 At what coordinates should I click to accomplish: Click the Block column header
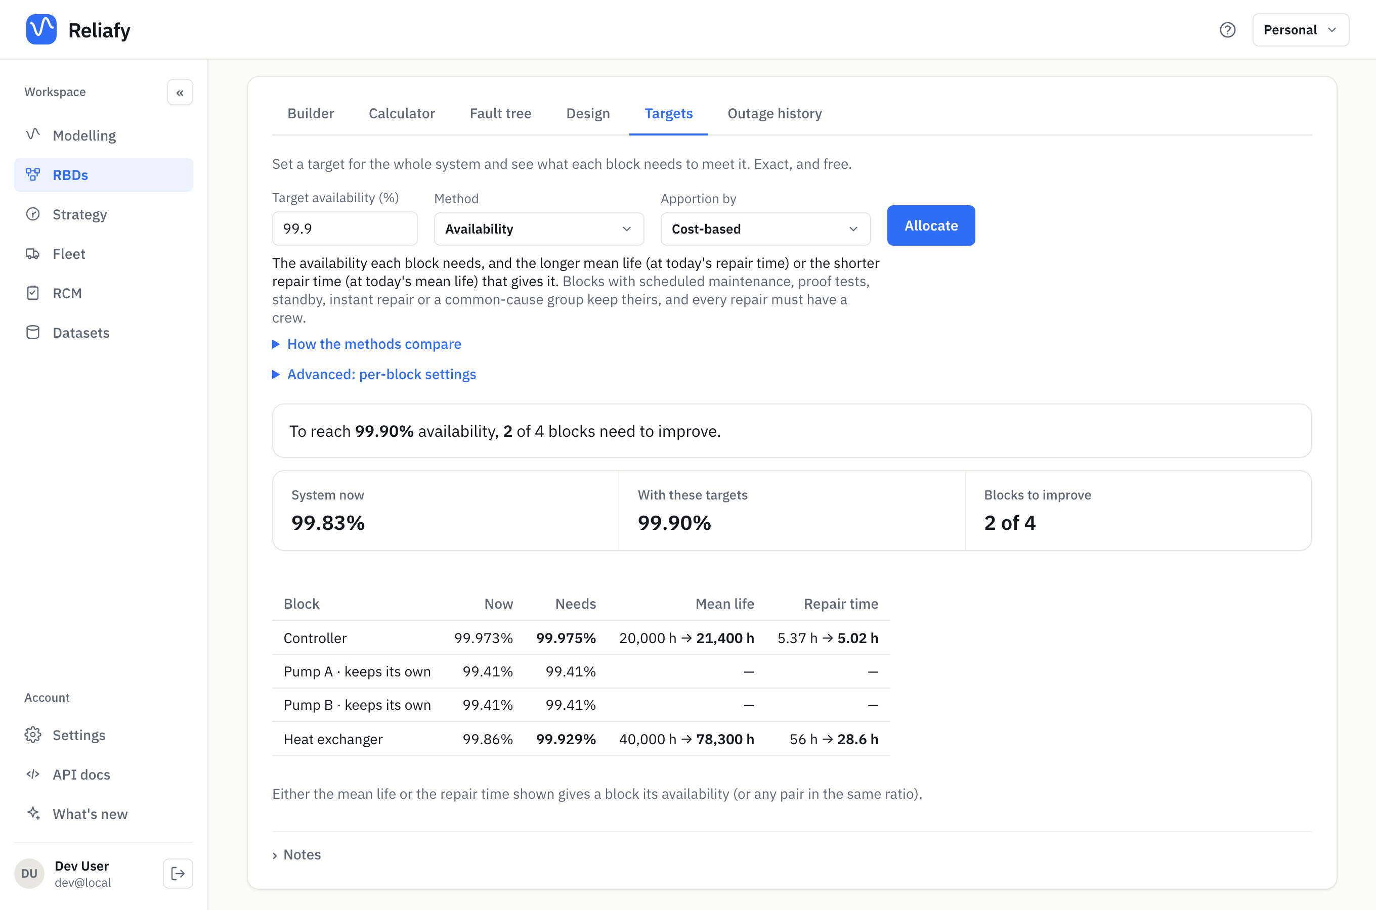[x=302, y=604]
